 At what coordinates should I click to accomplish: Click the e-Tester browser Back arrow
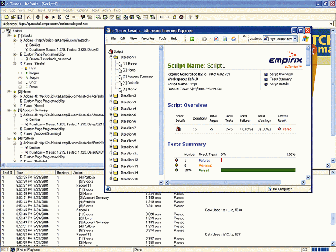click(161, 17)
